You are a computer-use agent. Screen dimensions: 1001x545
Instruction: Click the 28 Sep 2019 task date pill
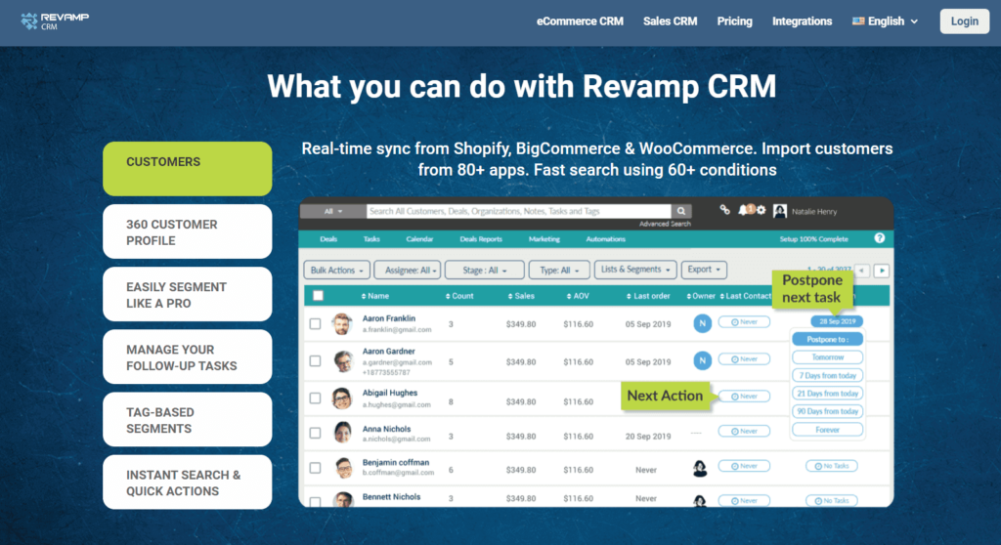pos(837,321)
